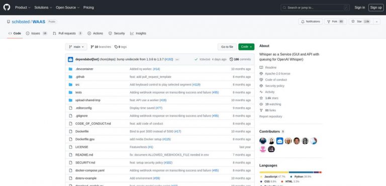Select the branch icon by '10 branches'
This screenshot has width=386, height=186.
(92, 47)
